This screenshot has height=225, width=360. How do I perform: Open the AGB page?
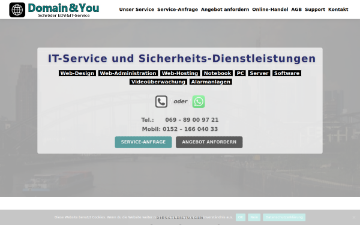[x=296, y=10]
